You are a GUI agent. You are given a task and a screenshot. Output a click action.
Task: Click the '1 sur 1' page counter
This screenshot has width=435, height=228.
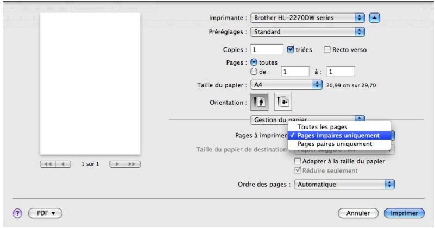(90, 164)
